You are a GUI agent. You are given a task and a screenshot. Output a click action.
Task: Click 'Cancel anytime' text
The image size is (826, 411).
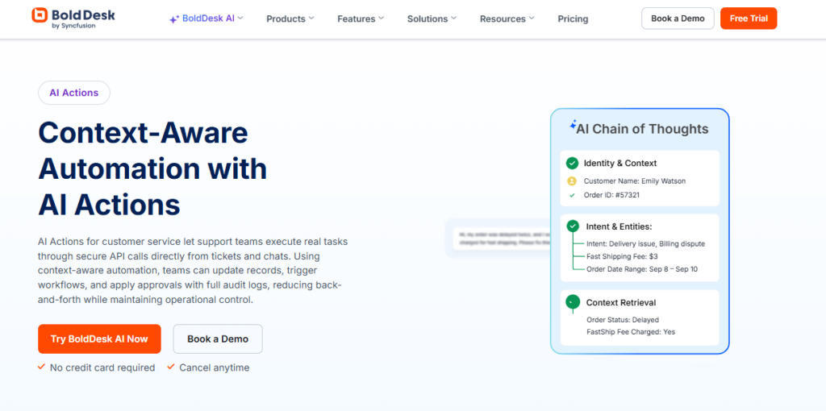(215, 367)
